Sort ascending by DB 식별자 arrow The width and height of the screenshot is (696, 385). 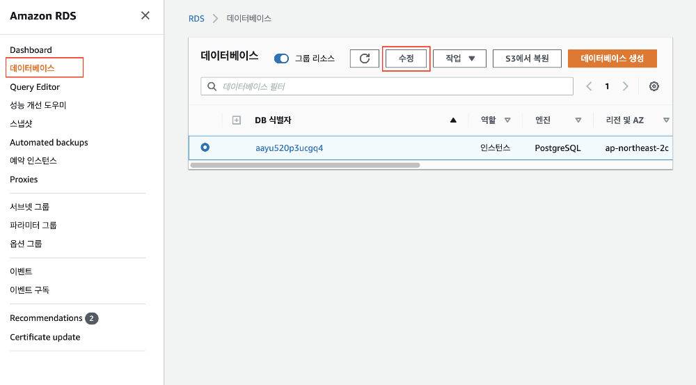click(x=453, y=120)
